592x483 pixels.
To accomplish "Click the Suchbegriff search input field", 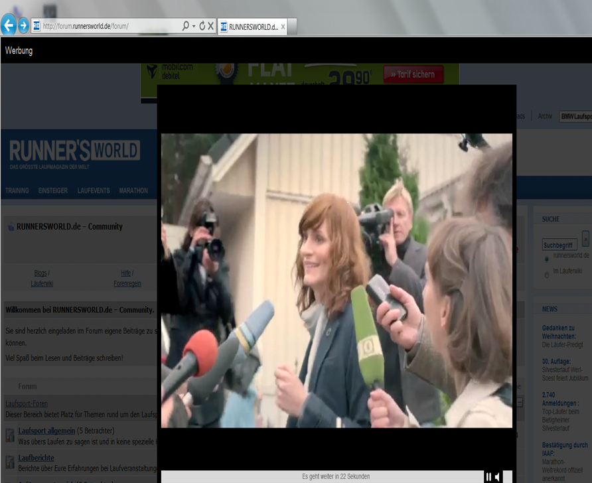I will click(x=560, y=245).
